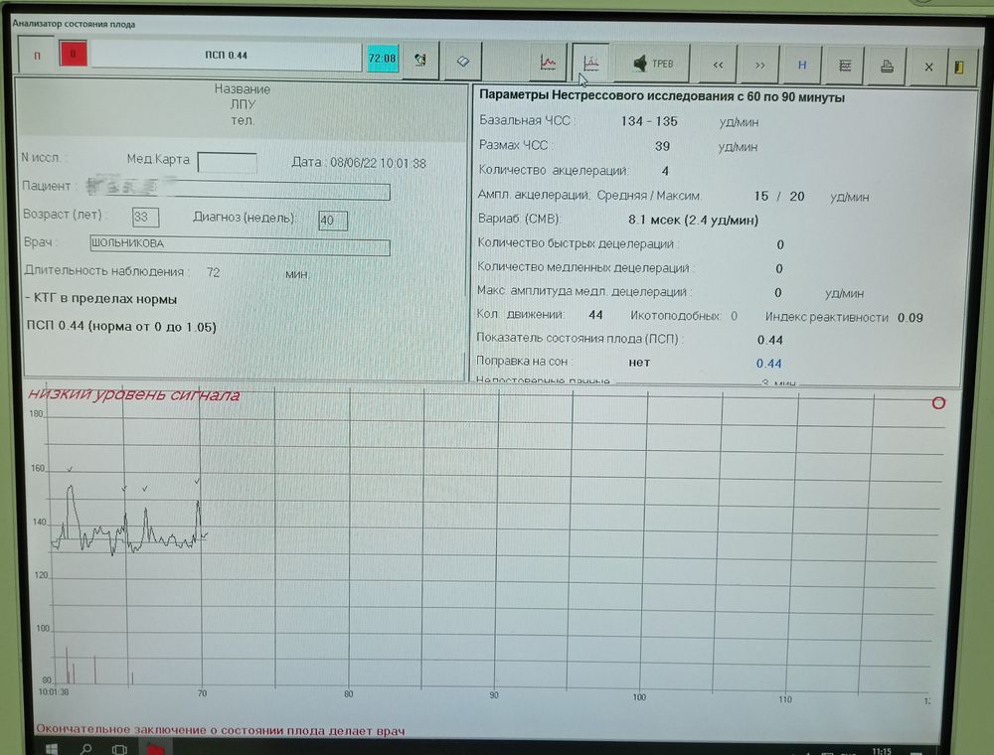Click the X button in the toolbar

[928, 67]
